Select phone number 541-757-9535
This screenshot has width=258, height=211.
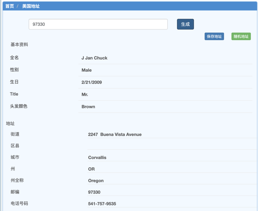pyautogui.click(x=102, y=204)
